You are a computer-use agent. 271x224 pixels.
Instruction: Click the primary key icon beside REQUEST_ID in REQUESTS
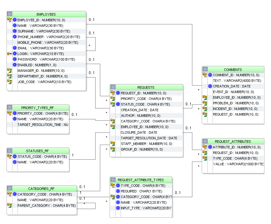[113, 93]
